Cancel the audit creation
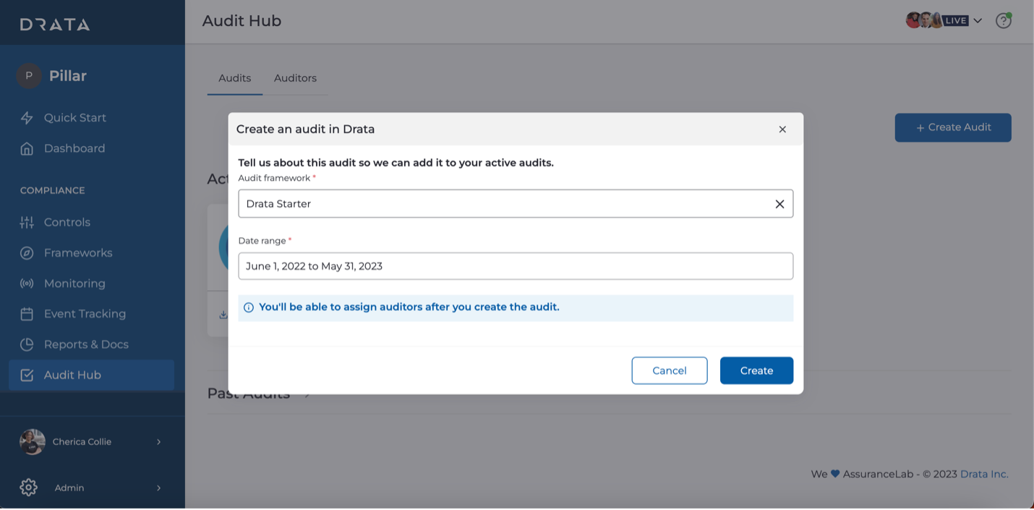The height and width of the screenshot is (510, 1034). pos(669,370)
